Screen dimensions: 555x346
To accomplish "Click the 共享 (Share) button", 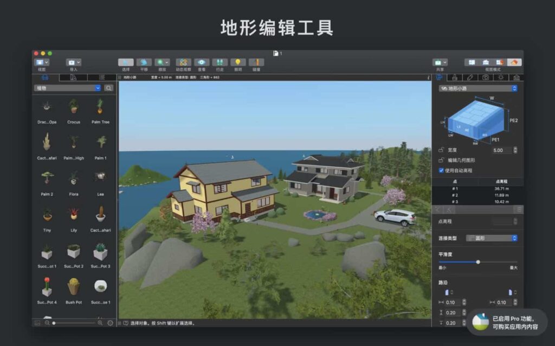I will point(438,61).
